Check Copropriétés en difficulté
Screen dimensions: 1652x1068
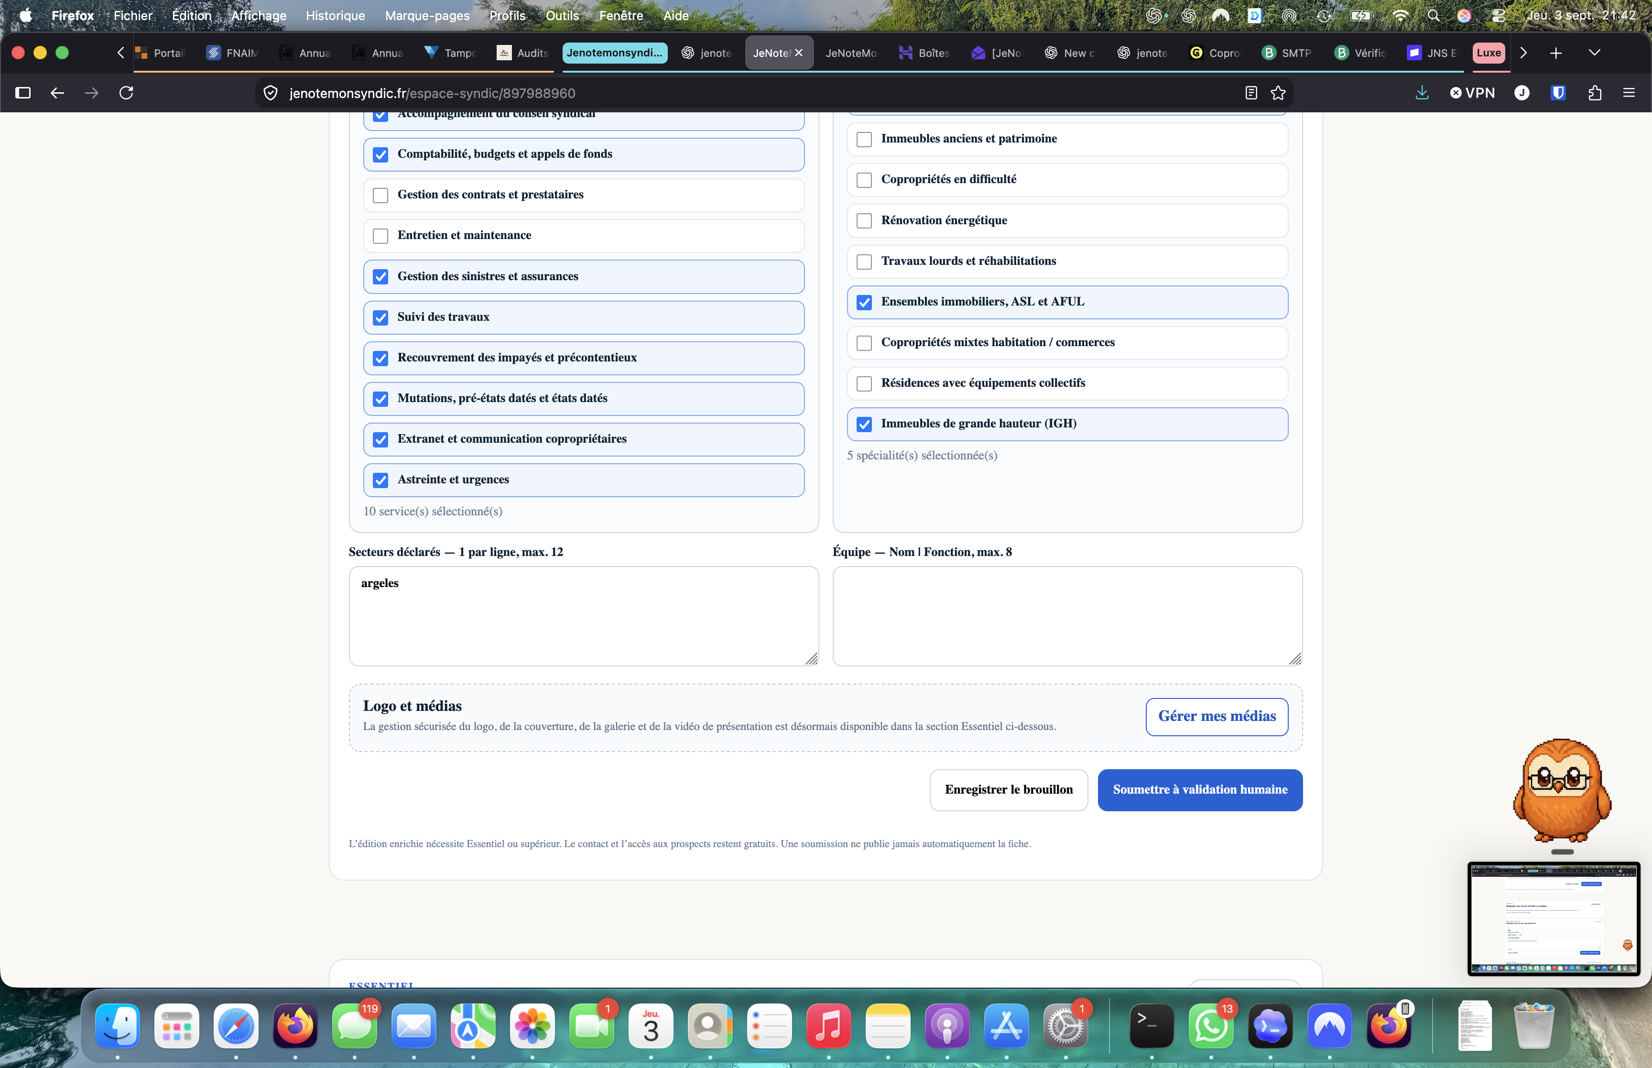coord(864,180)
